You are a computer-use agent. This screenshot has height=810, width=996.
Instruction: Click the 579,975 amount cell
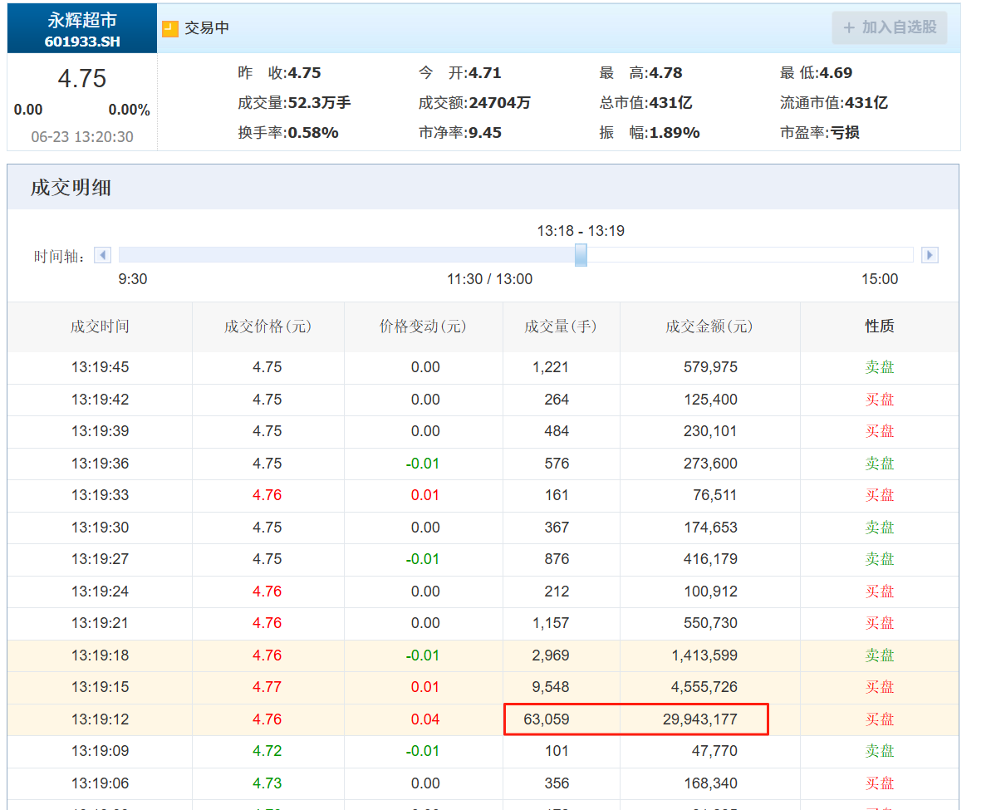710,367
